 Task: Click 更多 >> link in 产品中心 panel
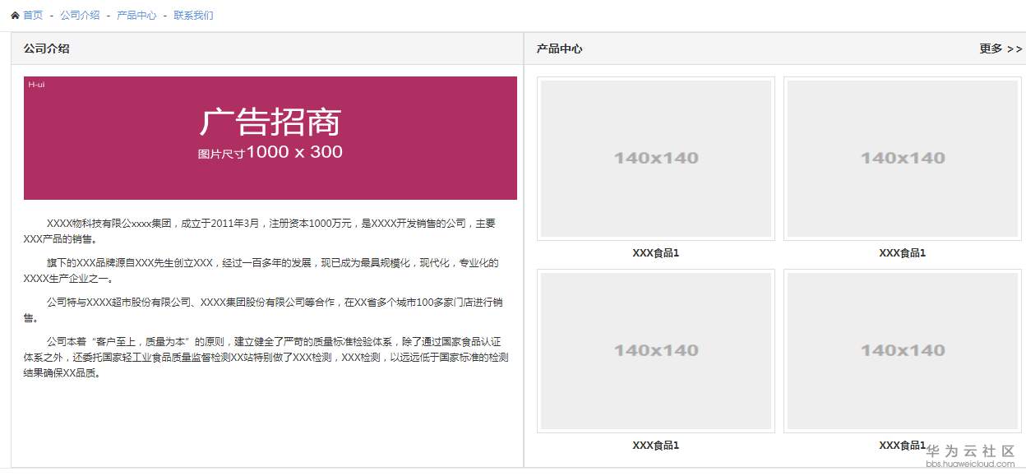click(x=1001, y=49)
